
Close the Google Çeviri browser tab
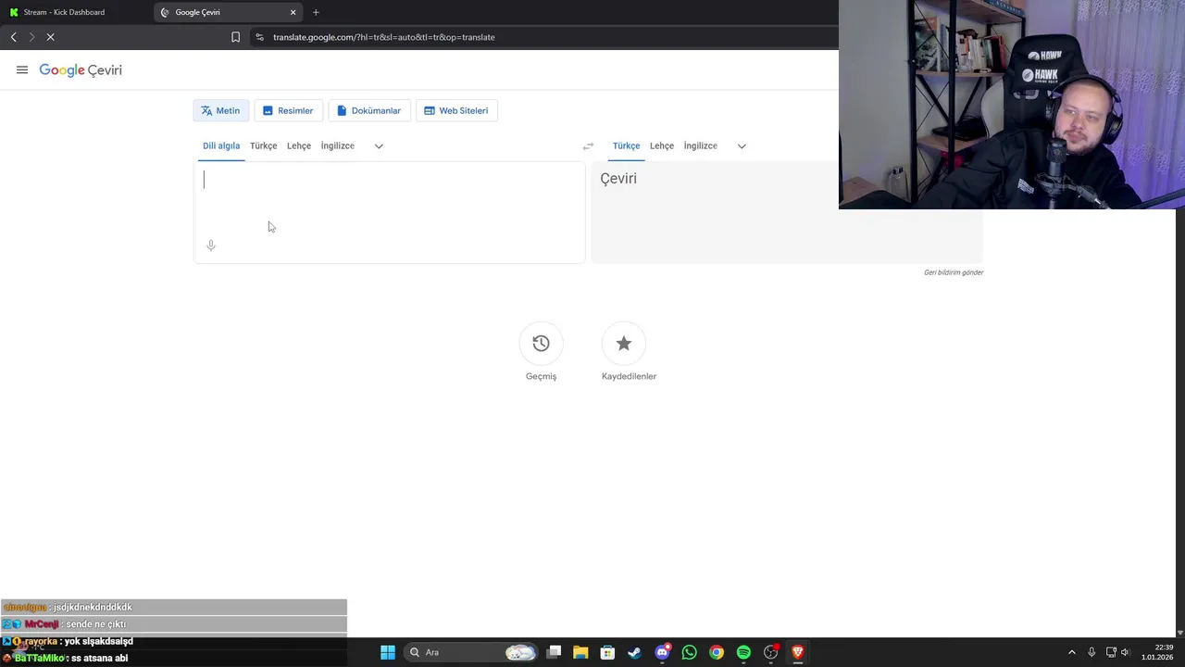[293, 12]
